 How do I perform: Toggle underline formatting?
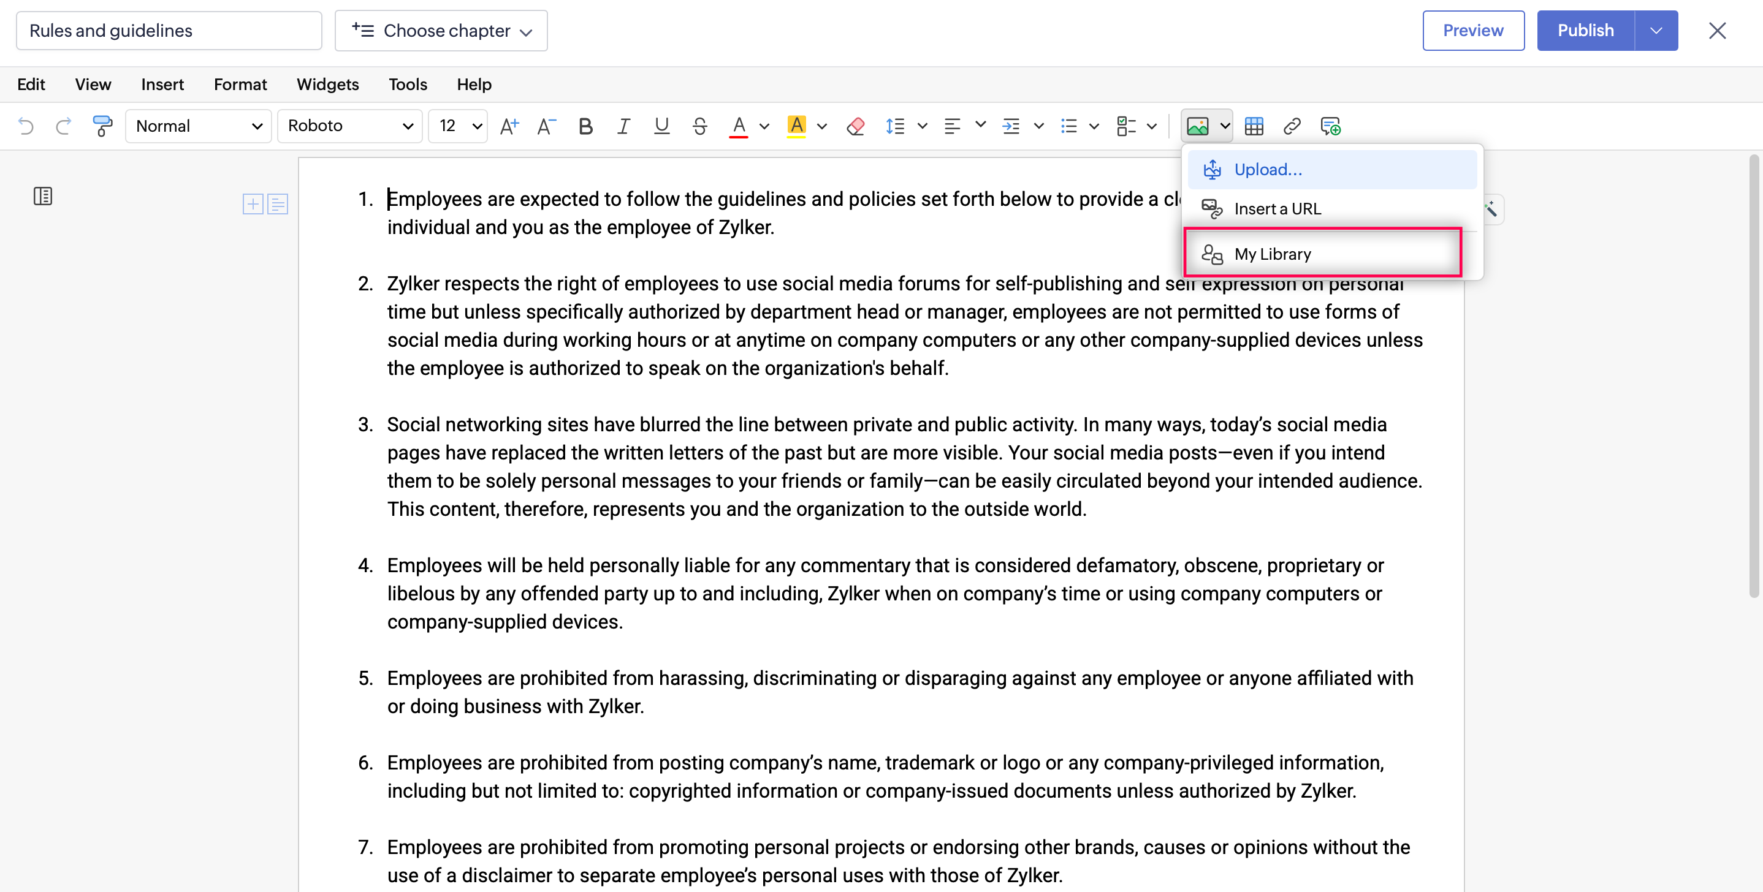click(661, 126)
